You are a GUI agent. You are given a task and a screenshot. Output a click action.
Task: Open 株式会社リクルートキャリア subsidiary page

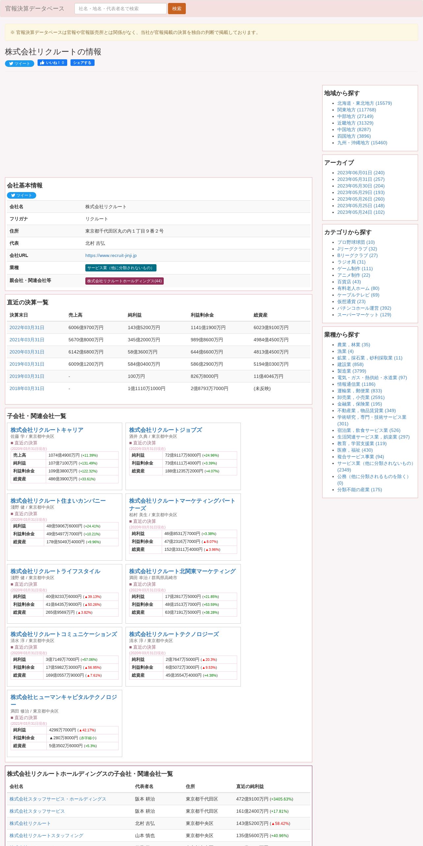click(47, 430)
